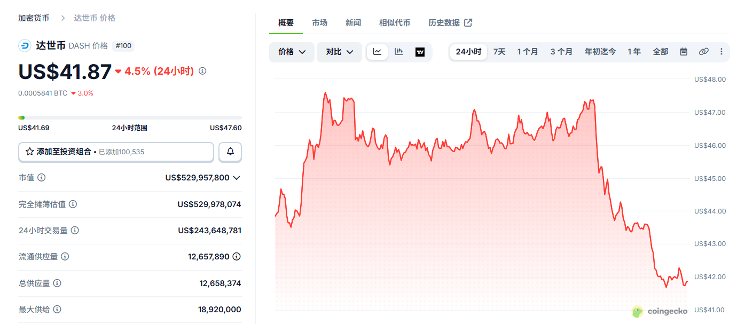This screenshot has height=324, width=745.
Task: Open 对比 comparison dropdown
Action: [x=340, y=52]
